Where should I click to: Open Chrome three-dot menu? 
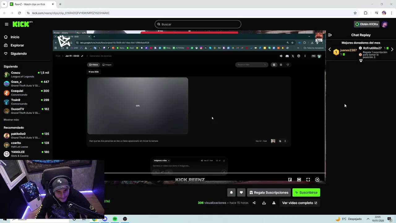392,13
